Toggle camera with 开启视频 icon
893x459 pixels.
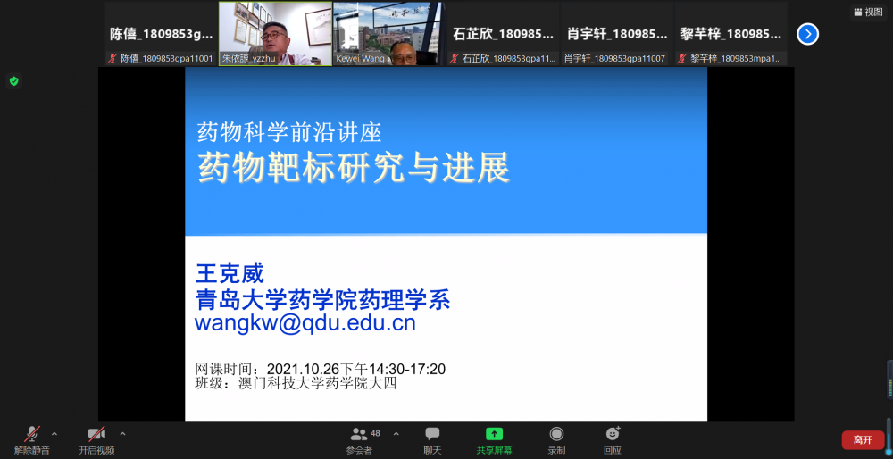96,435
